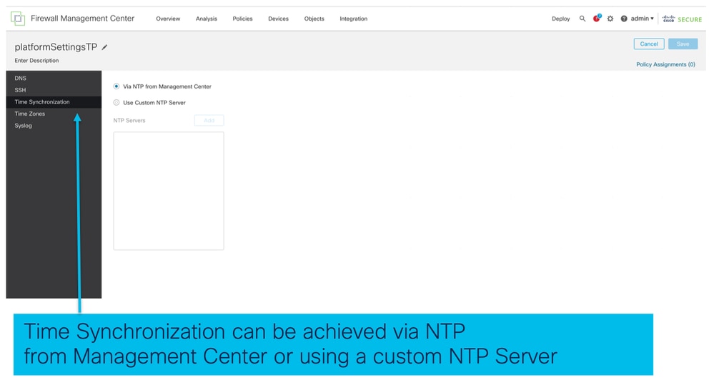Click pencil icon to edit policy name
This screenshot has width=714, height=380.
[x=104, y=47]
